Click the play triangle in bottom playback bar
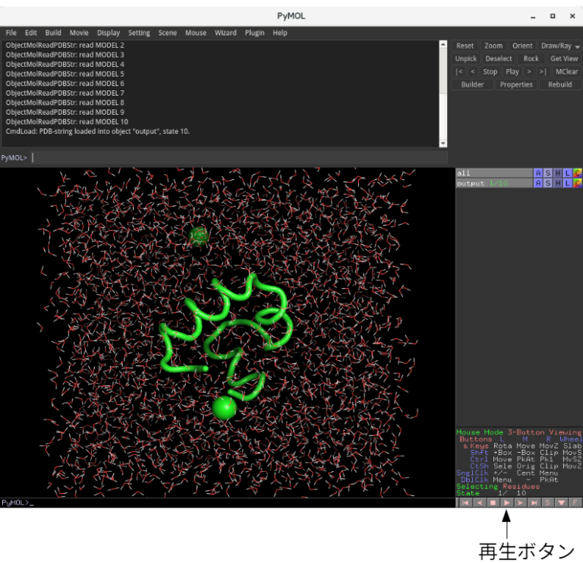Viewport: 583px width, 563px height. [507, 502]
